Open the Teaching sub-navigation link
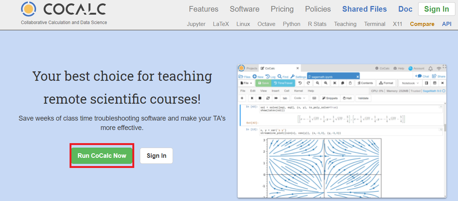Image resolution: width=458 pixels, height=201 pixels. (x=345, y=24)
